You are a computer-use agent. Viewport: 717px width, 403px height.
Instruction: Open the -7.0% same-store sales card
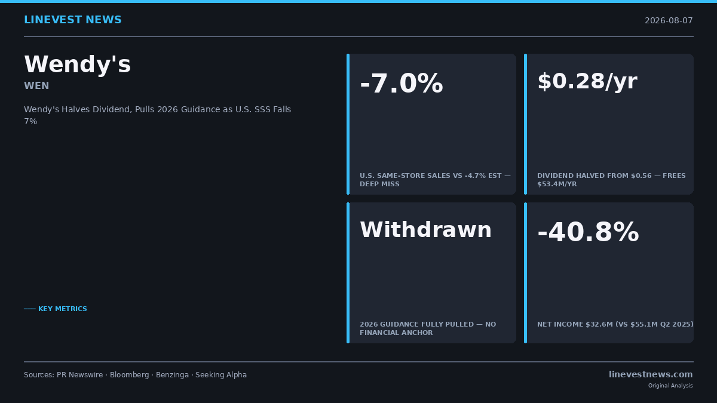[431, 124]
